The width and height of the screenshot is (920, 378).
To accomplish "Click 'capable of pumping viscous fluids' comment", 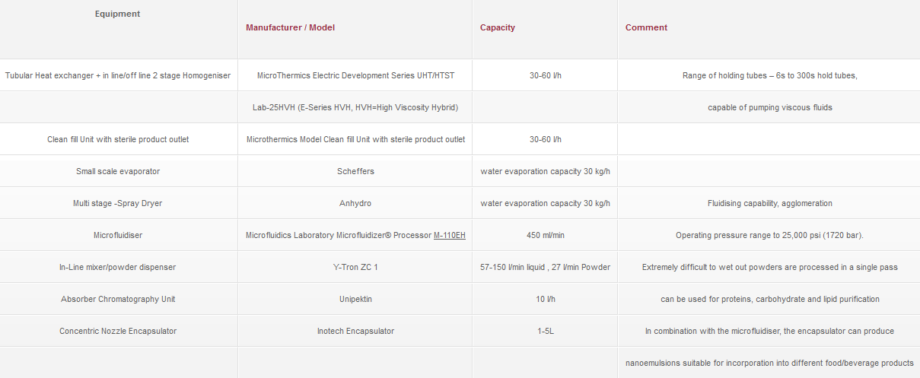I will click(x=770, y=108).
